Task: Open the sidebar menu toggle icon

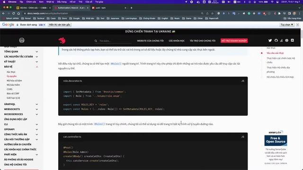Action: [x=22, y=40]
